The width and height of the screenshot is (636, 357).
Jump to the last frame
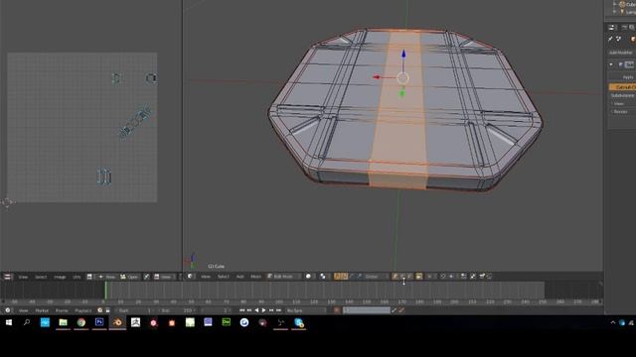[x=278, y=310]
